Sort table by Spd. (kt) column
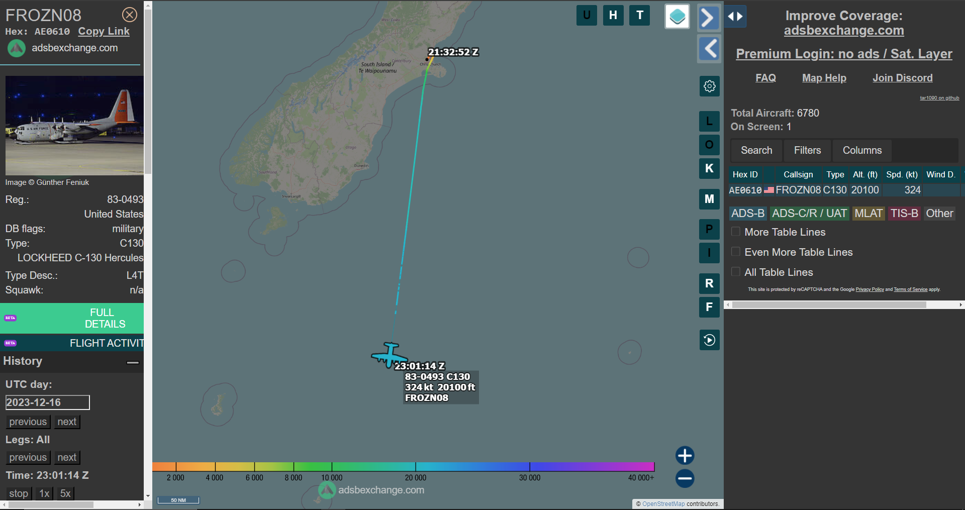The width and height of the screenshot is (965, 510). click(902, 175)
